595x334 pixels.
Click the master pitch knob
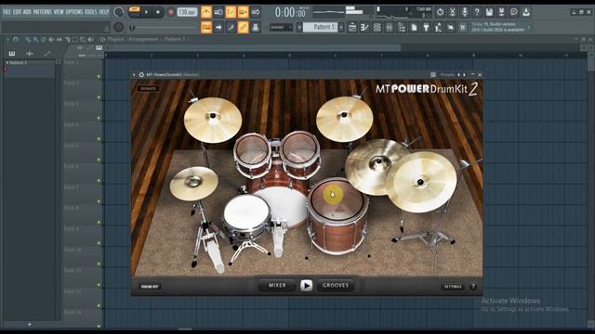(x=119, y=27)
